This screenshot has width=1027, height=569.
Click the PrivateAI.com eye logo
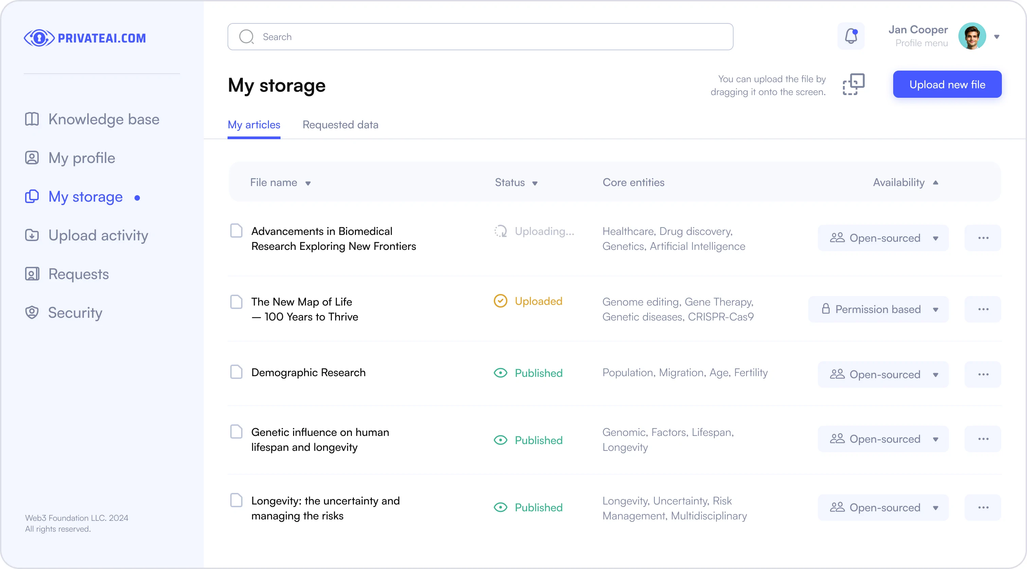(x=39, y=38)
